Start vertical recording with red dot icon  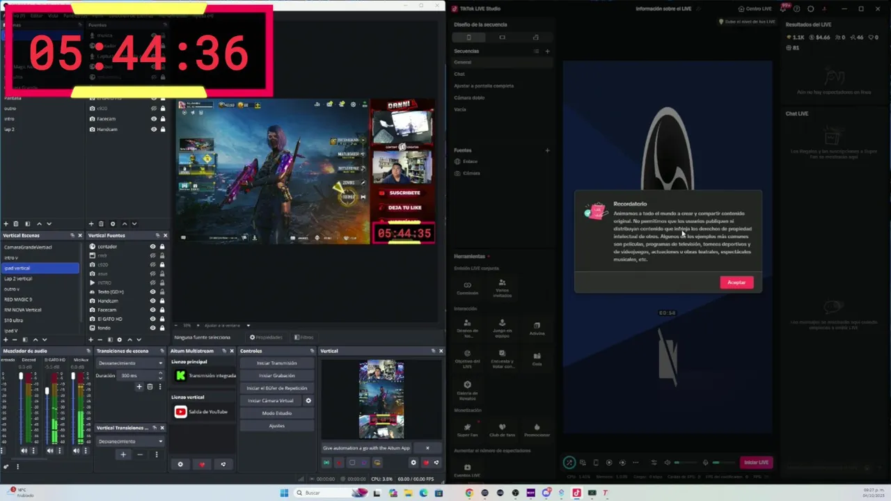pyautogui.click(x=339, y=463)
